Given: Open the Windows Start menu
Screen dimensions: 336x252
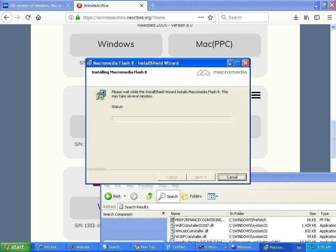Looking at the screenshot, I should tap(15, 247).
